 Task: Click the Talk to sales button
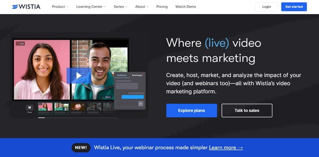pyautogui.click(x=247, y=111)
